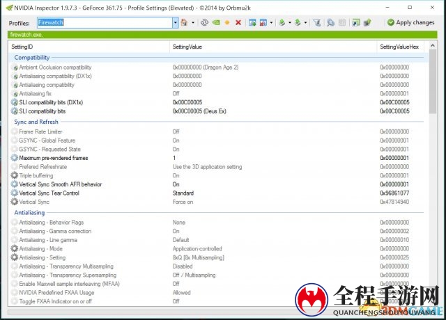
Task: Go to the global home profile icon
Action: (x=184, y=22)
